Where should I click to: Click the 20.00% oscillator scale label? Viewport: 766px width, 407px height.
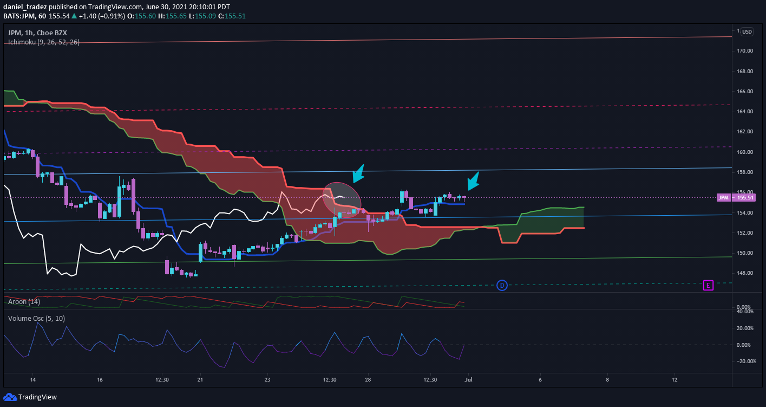(744, 328)
